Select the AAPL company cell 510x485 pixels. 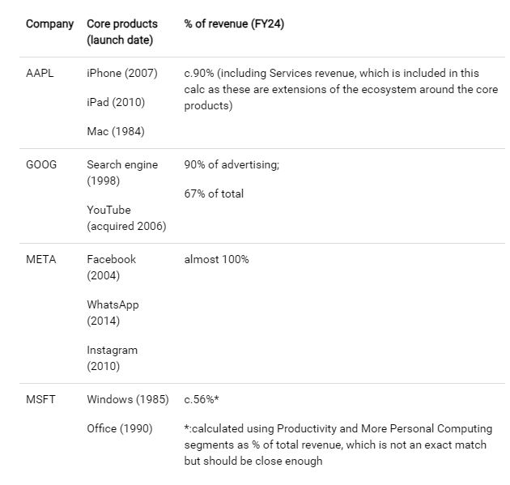40,73
